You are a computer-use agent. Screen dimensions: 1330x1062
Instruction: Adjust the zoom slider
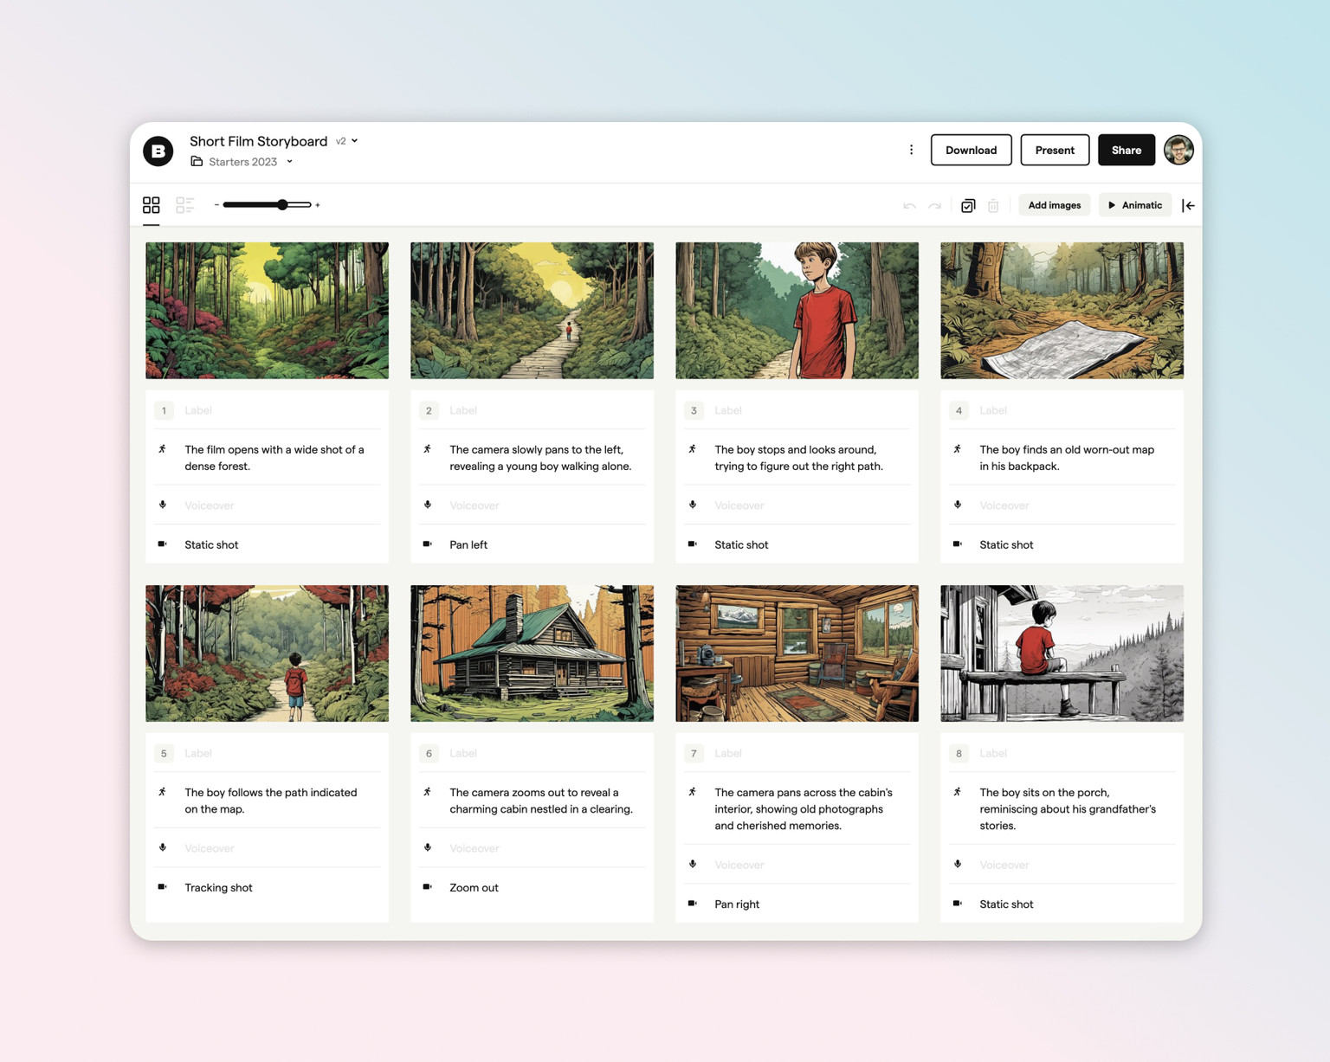point(282,204)
